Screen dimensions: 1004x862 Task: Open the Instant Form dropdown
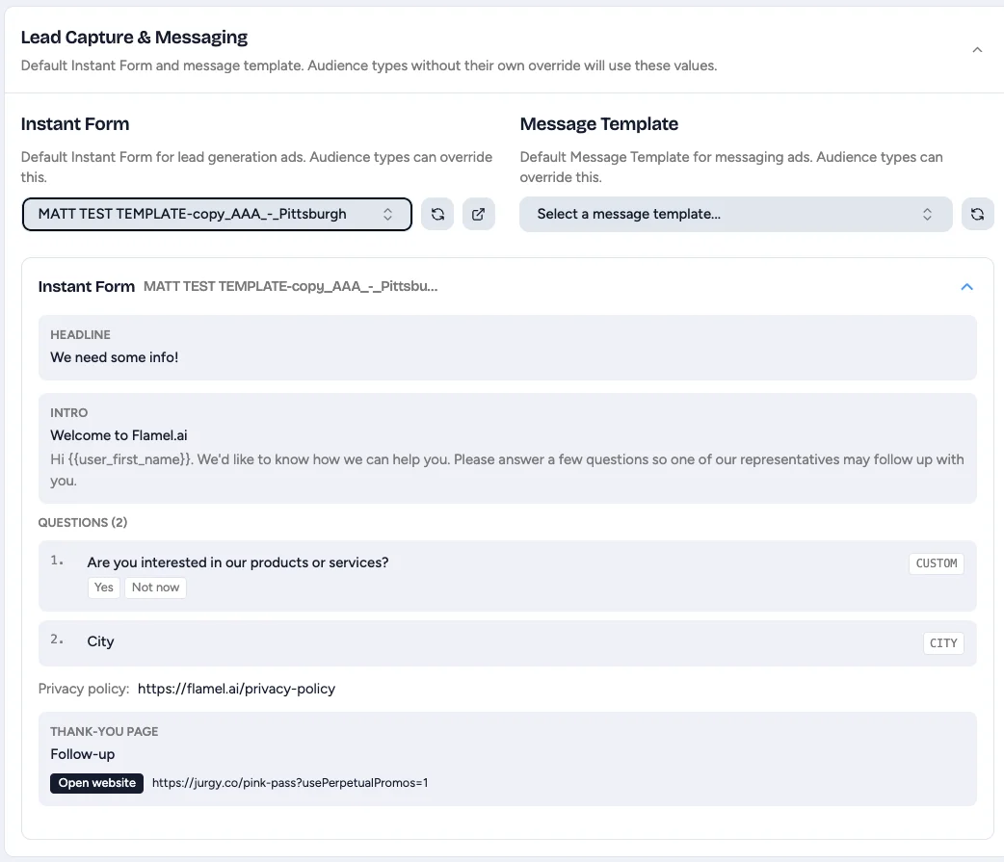(217, 214)
